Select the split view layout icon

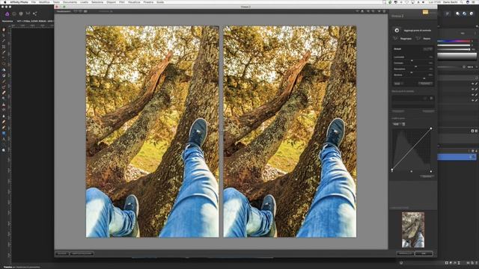[80, 11]
